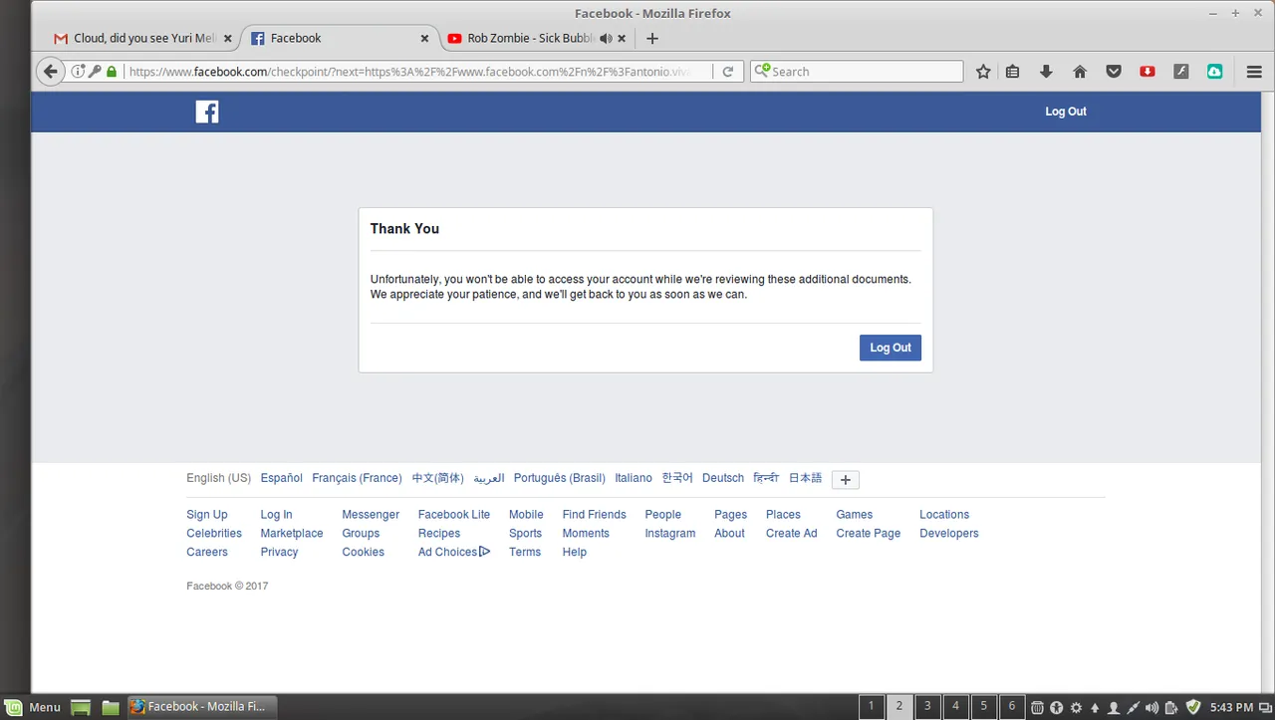The width and height of the screenshot is (1275, 720).
Task: Open the battery power applet
Action: [x=1172, y=708]
